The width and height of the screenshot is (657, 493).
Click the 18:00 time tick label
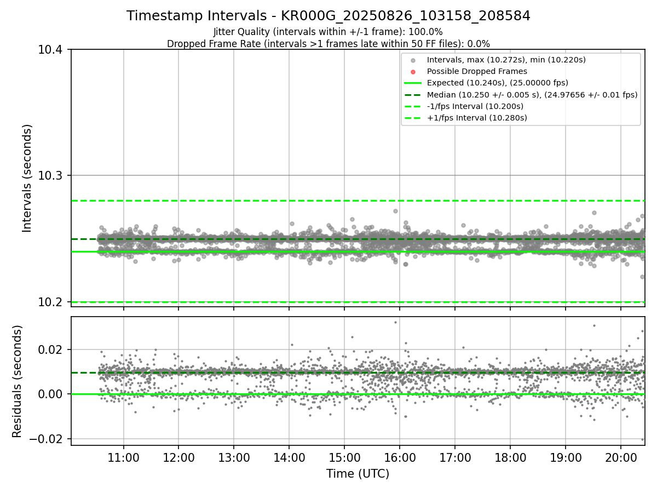[x=510, y=457]
